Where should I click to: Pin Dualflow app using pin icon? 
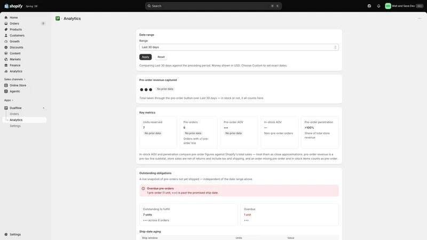tap(44, 108)
